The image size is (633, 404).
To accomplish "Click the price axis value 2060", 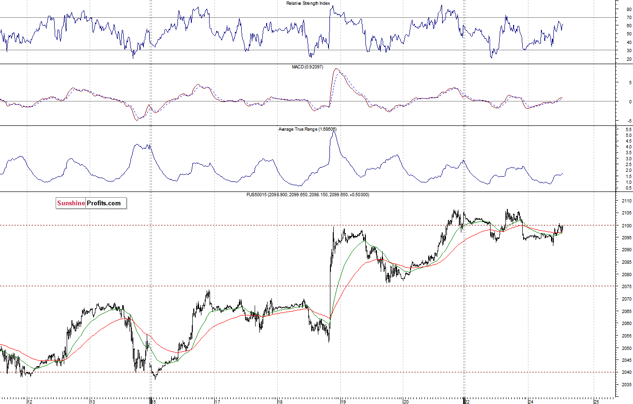I will pos(627,324).
